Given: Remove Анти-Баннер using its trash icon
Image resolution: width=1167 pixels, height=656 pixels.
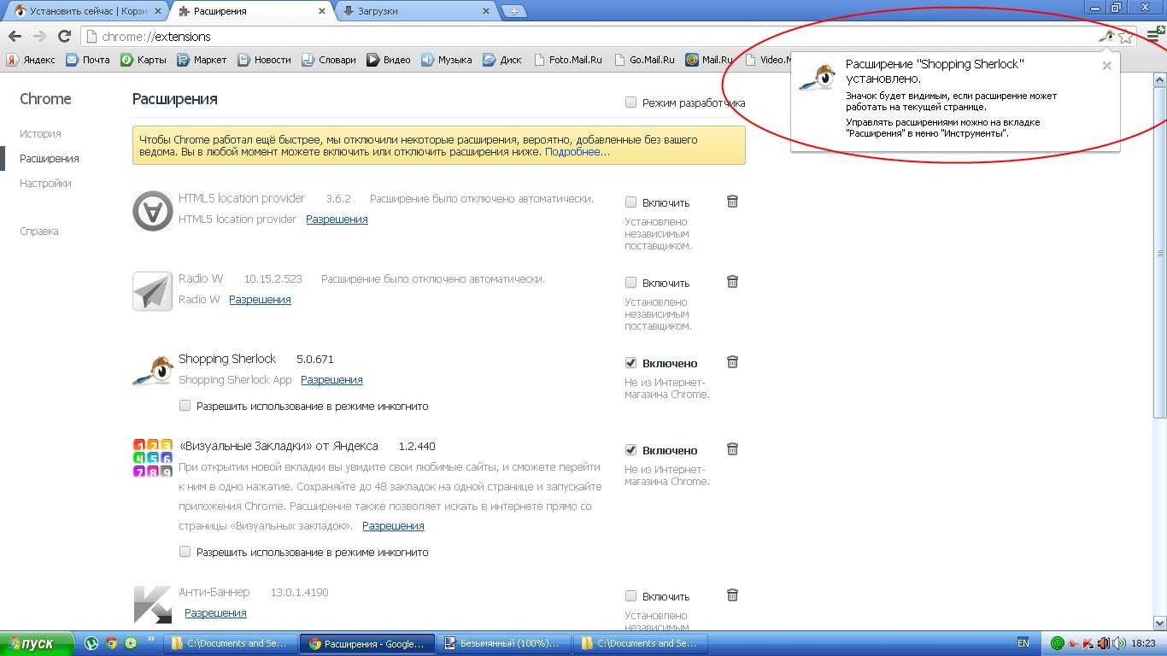Looking at the screenshot, I should [732, 595].
